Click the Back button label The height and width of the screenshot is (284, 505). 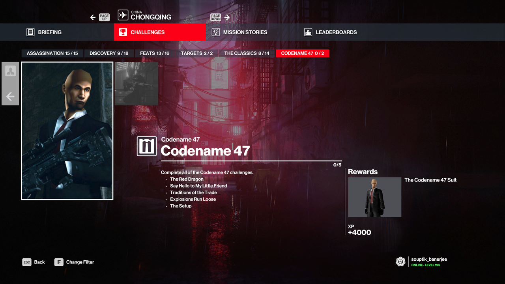39,262
